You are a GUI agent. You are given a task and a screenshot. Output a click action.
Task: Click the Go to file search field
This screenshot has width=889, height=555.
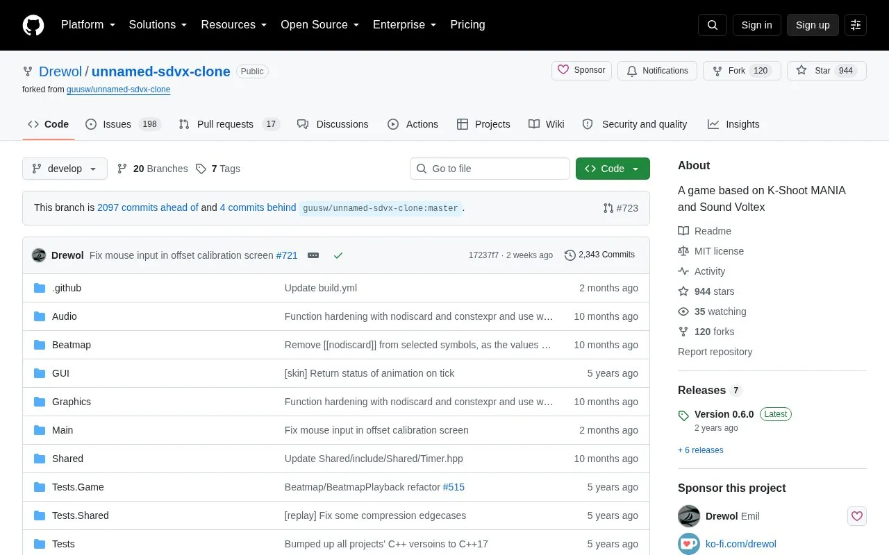click(x=490, y=169)
